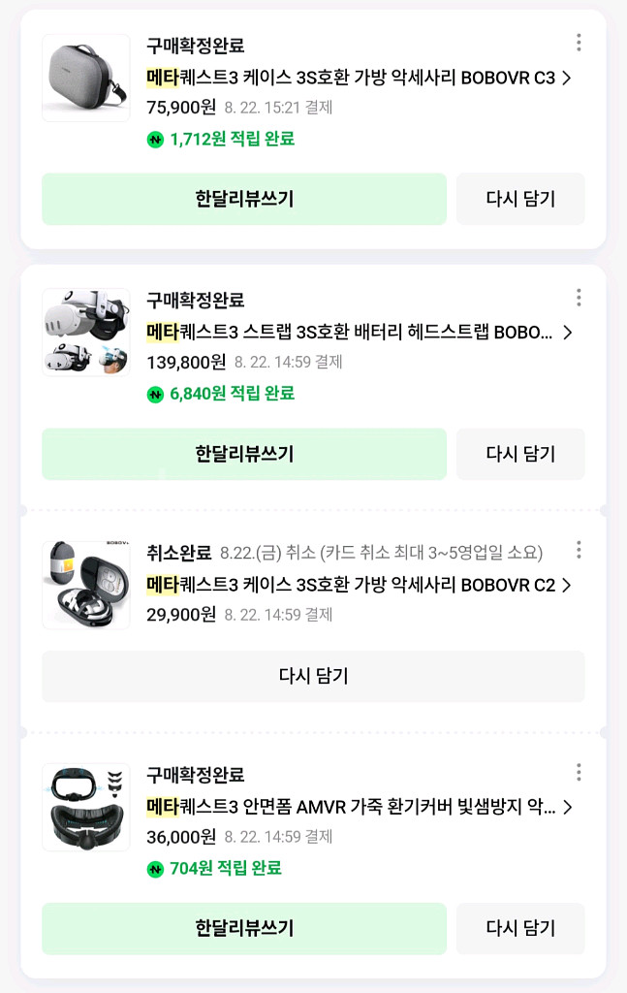The image size is (627, 993).
Task: Re-add cancelled BOBOVR C2 case to cart
Action: pyautogui.click(x=313, y=676)
